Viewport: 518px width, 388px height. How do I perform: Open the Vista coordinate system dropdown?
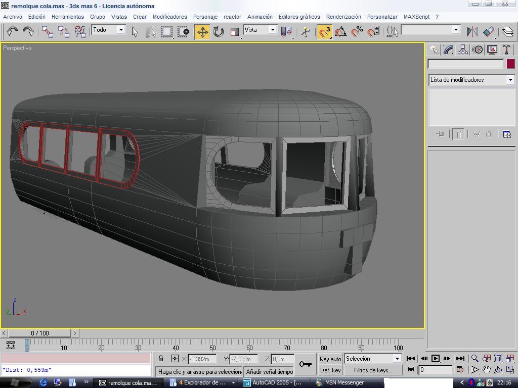pyautogui.click(x=272, y=30)
